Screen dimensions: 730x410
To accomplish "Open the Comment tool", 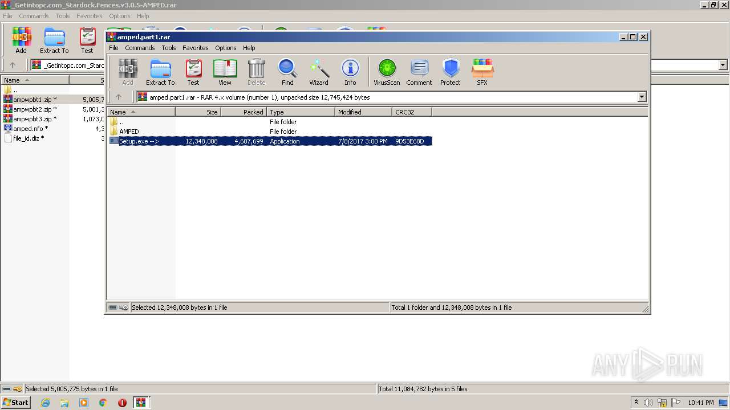I will (x=419, y=72).
